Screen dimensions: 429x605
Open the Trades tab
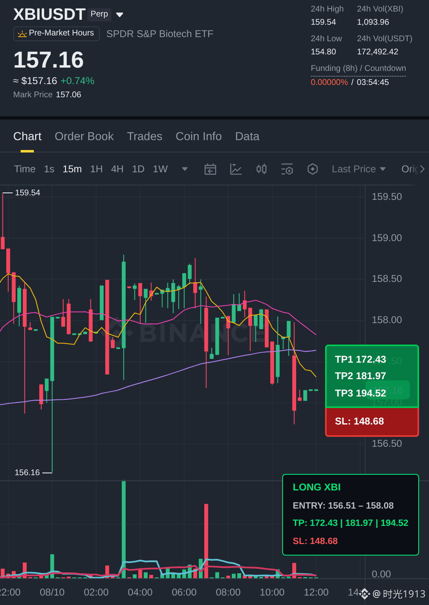coord(144,136)
